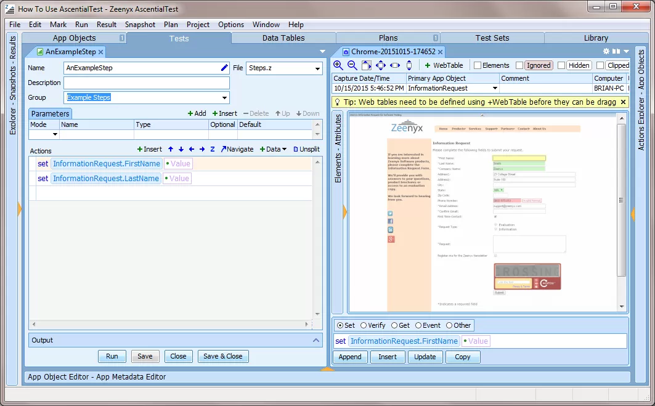Screen dimensions: 655x406
Task: Zoom out of the snapshot
Action: tap(352, 65)
